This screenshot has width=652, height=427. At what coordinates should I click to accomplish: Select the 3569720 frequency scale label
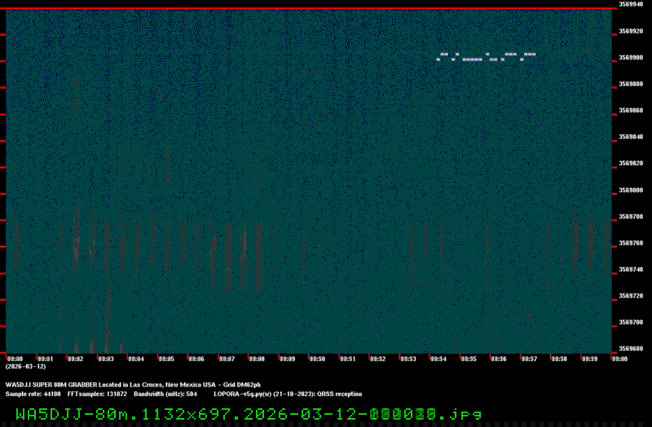[630, 296]
